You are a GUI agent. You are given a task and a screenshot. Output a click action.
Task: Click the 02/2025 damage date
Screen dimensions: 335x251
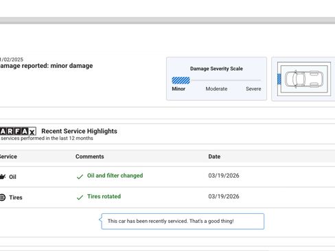tap(12, 60)
